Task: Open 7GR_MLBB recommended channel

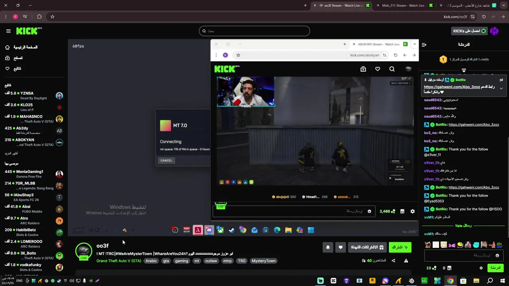Action: coord(34,186)
